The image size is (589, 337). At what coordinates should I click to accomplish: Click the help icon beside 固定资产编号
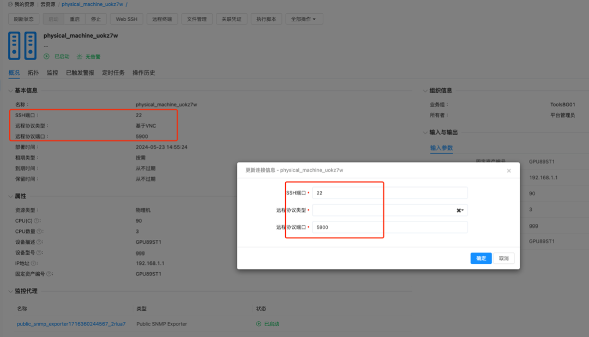(x=49, y=273)
